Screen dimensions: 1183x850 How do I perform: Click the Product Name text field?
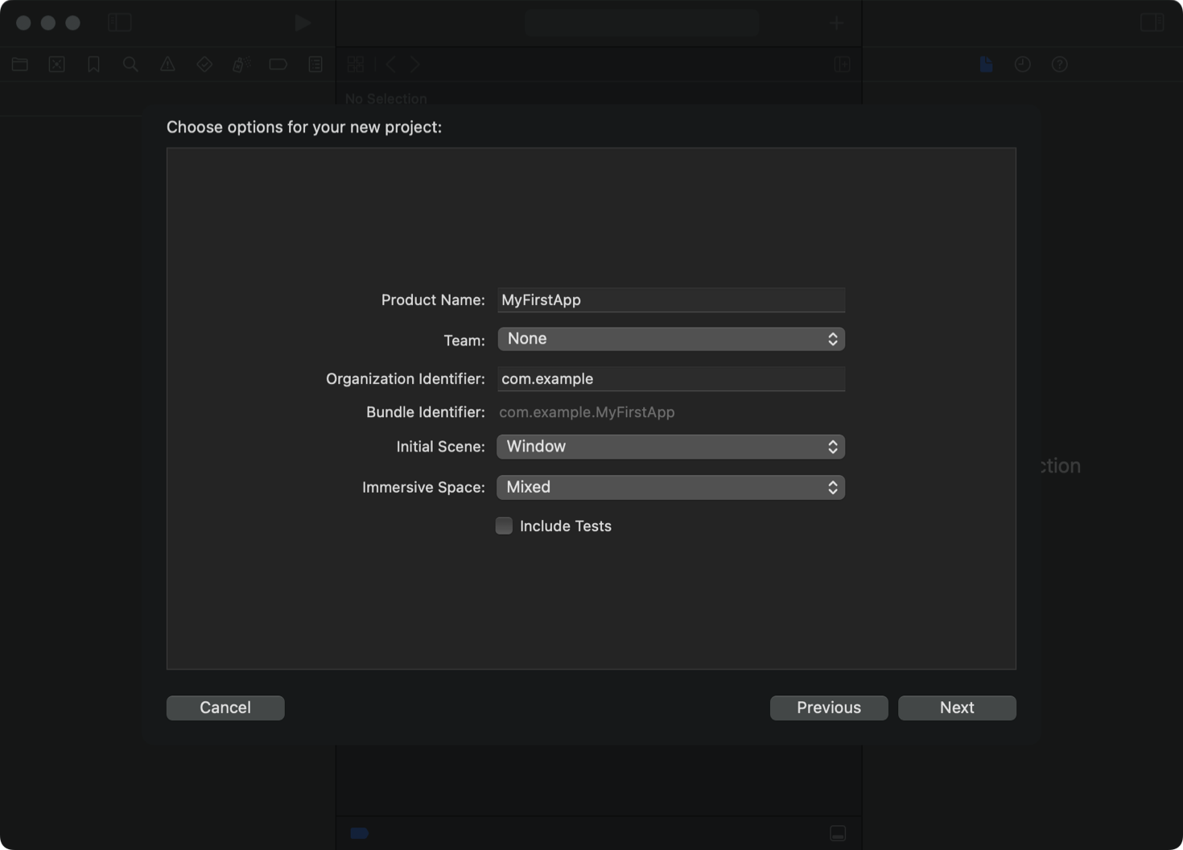point(670,299)
